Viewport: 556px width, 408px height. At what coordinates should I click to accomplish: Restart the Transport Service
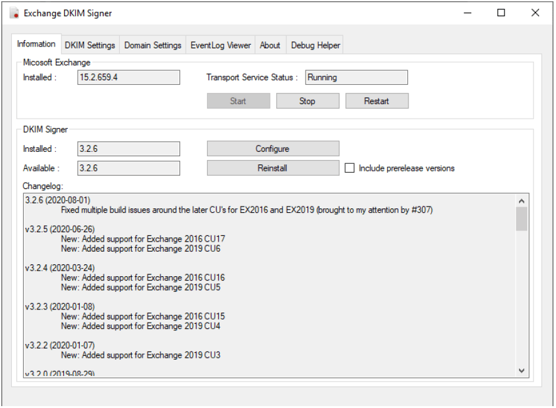tap(377, 101)
